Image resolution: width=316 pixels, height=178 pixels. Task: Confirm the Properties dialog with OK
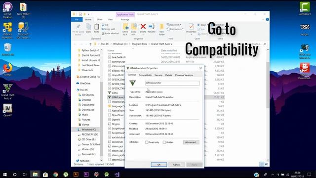click(159, 165)
